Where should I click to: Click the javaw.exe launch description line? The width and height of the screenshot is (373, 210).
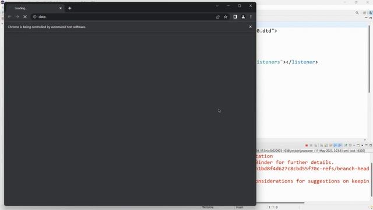pos(311,150)
